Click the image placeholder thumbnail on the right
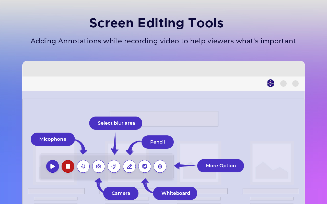Image resolution: width=327 pixels, height=204 pixels. click(272, 162)
